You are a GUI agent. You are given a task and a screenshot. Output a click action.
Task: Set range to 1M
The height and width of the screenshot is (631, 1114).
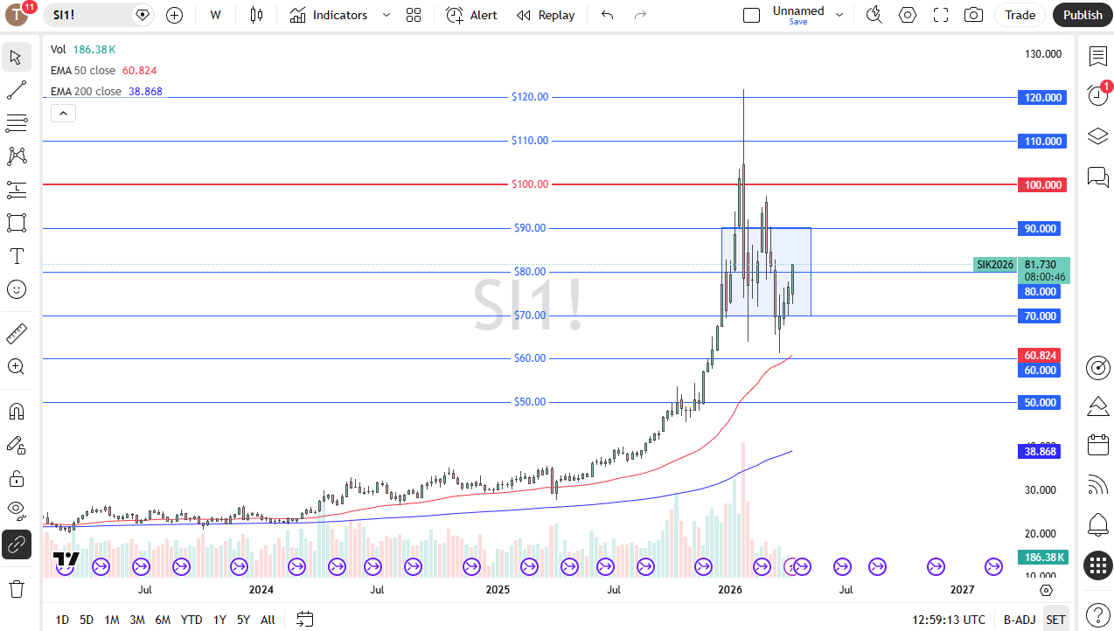point(112,620)
